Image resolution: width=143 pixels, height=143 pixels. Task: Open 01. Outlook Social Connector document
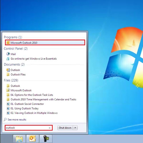coord(27,104)
